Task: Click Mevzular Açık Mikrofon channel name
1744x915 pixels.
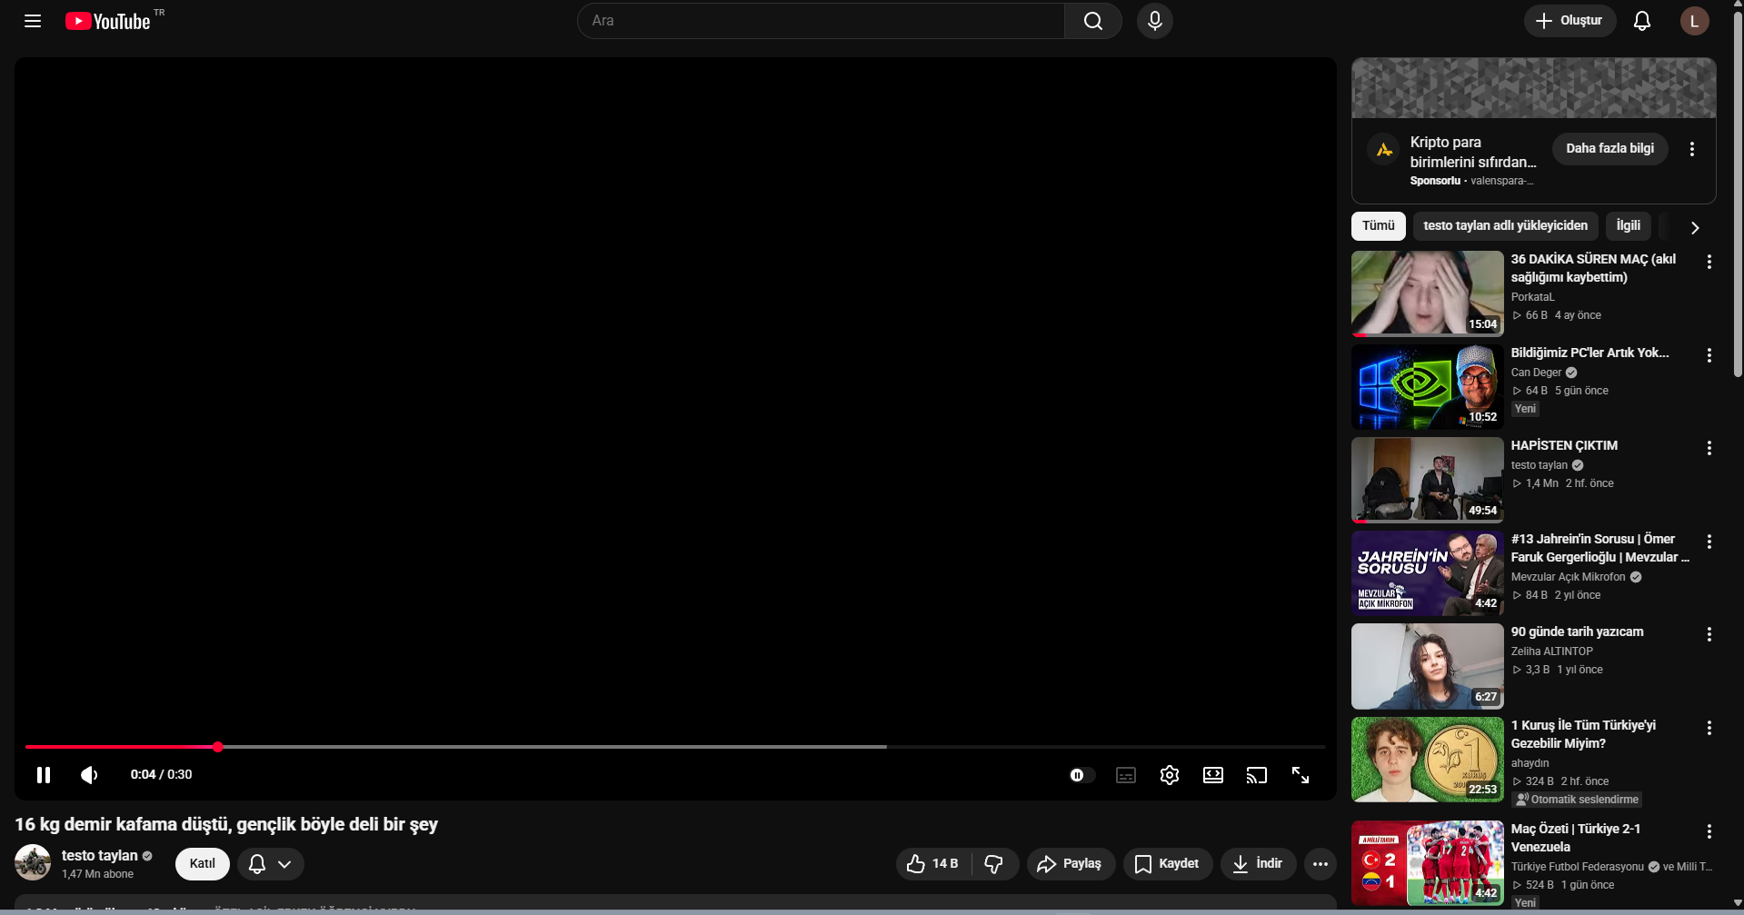Action: point(1569,577)
